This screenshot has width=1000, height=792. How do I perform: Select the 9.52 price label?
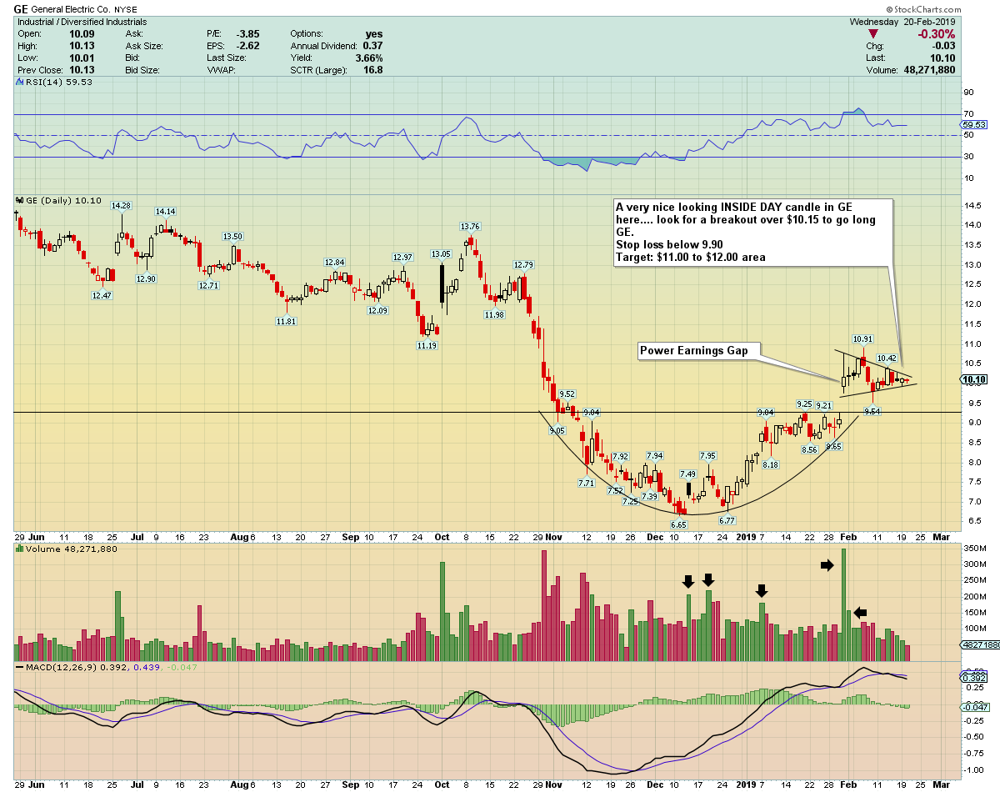coord(567,393)
